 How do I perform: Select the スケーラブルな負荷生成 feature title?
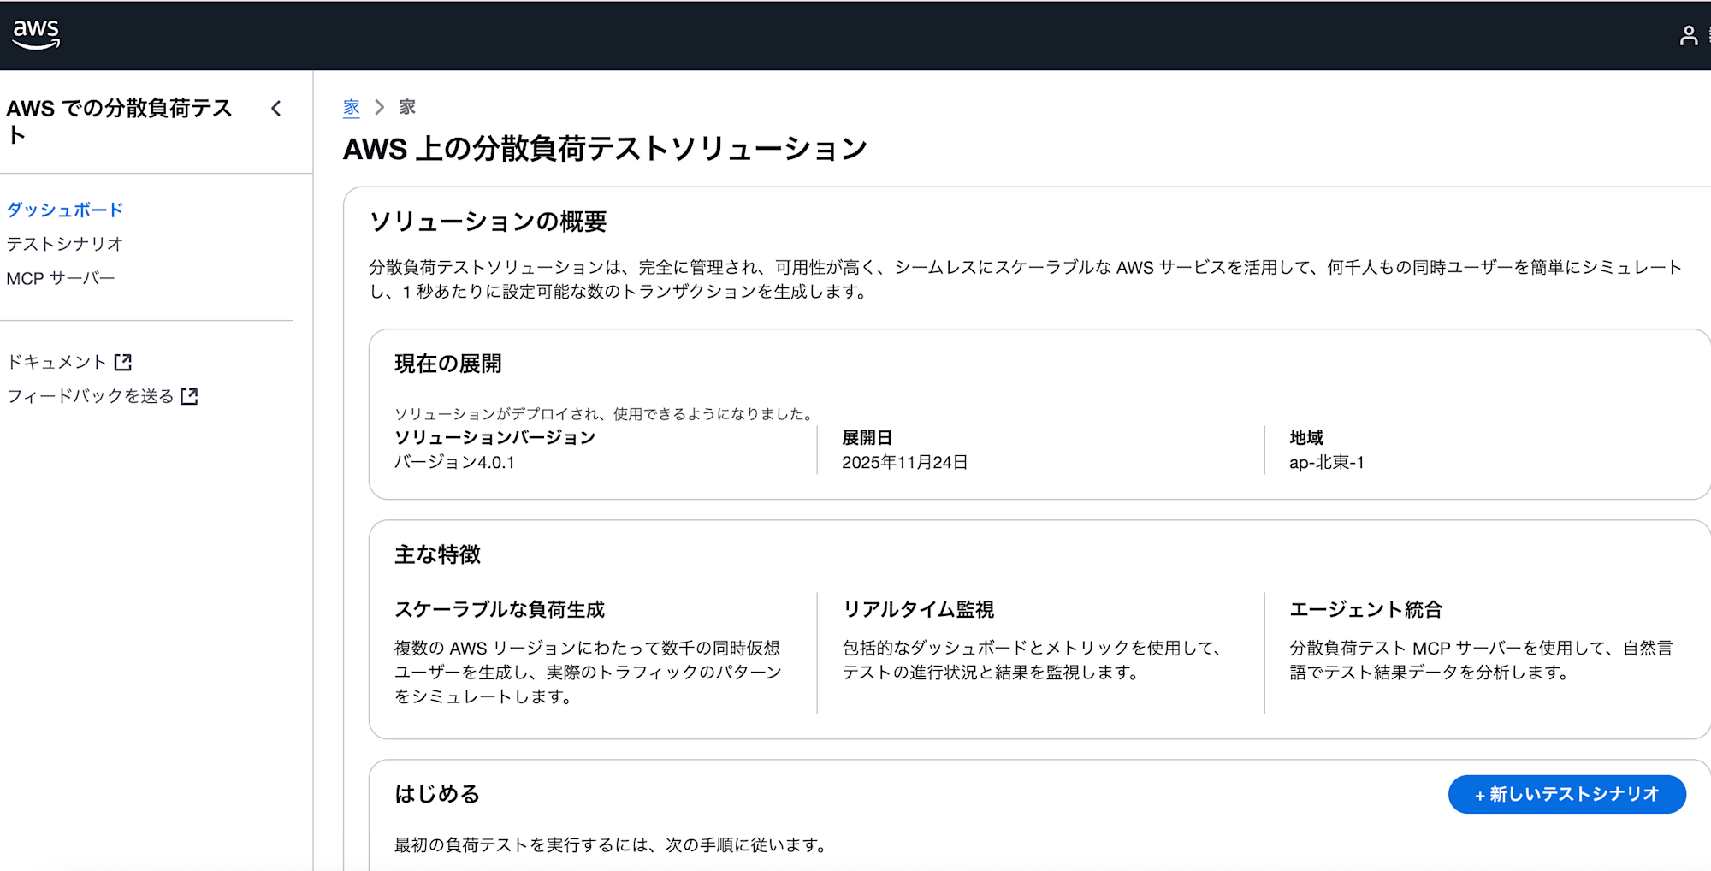(x=500, y=609)
